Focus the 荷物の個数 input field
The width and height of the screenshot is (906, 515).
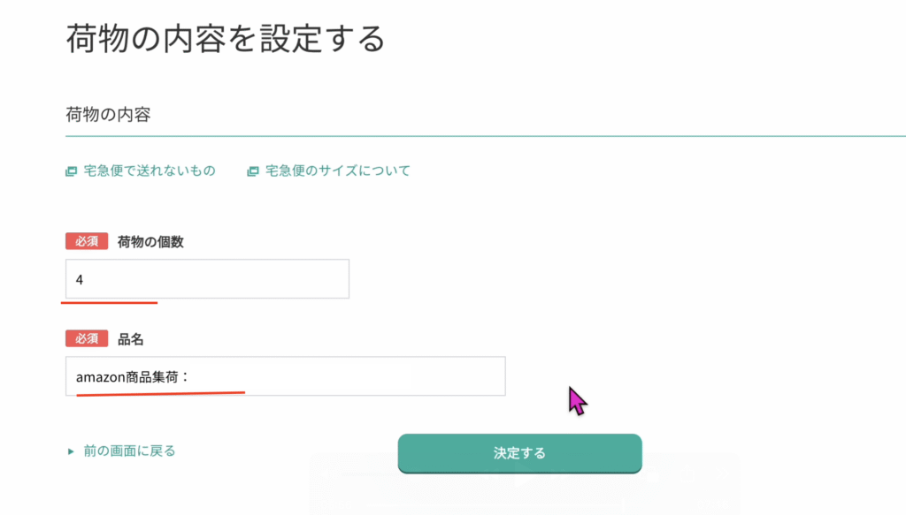tap(207, 279)
